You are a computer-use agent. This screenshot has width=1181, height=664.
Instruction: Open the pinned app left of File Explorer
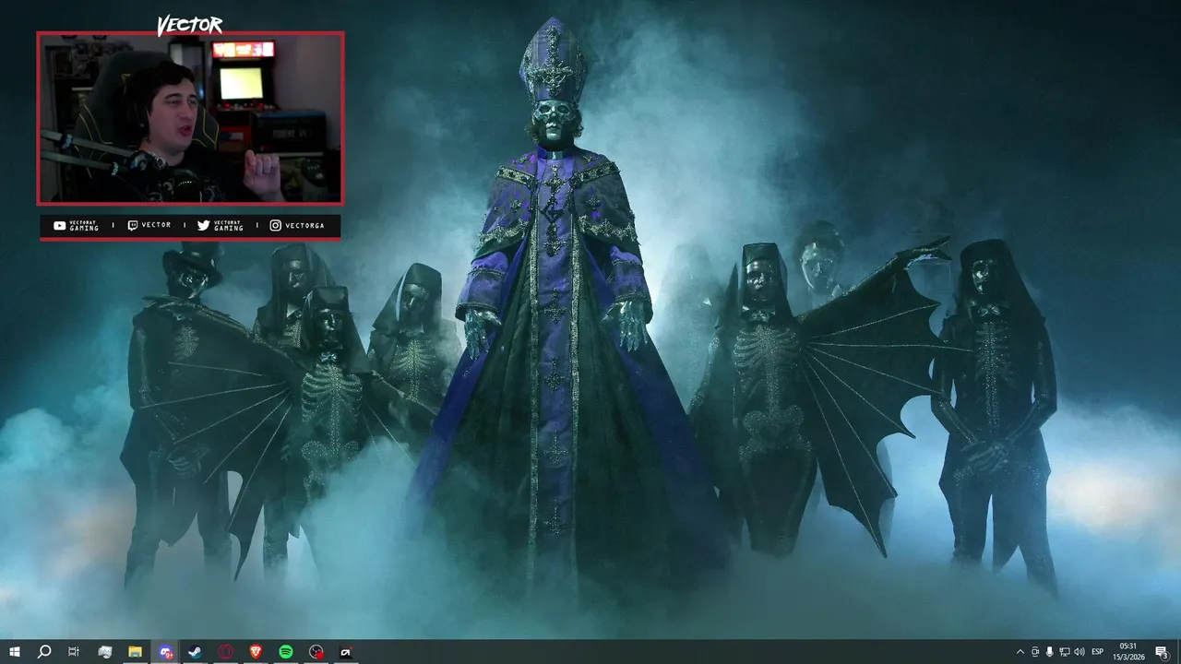click(x=105, y=652)
